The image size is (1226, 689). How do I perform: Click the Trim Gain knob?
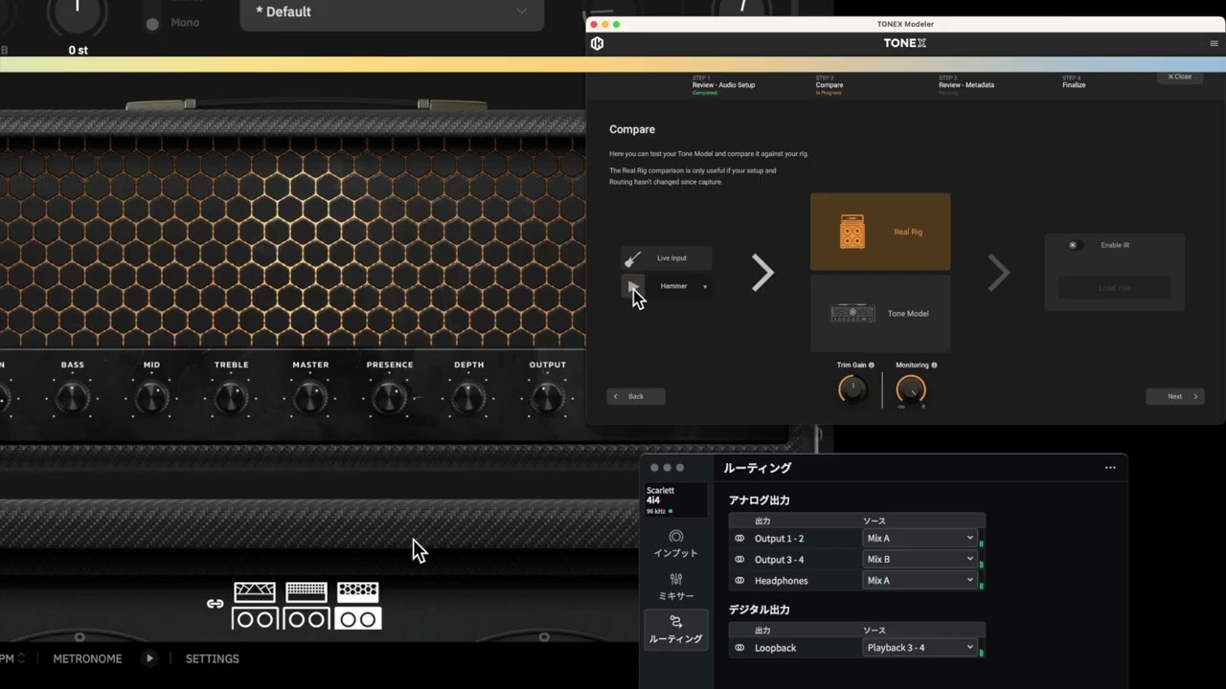pos(852,389)
